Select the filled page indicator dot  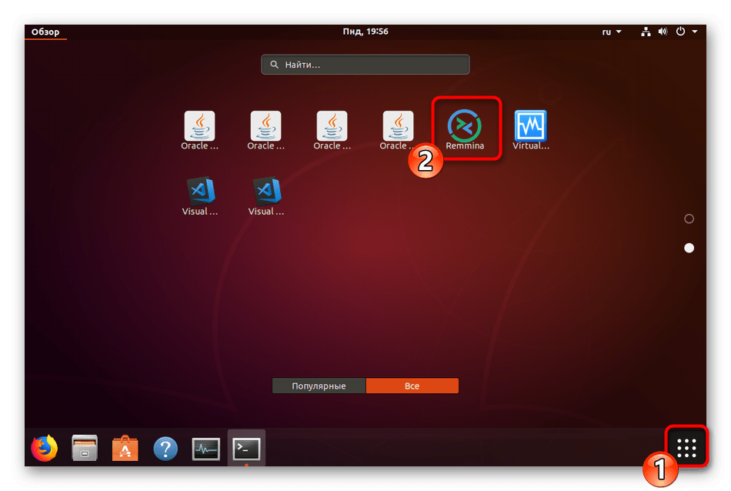[689, 248]
